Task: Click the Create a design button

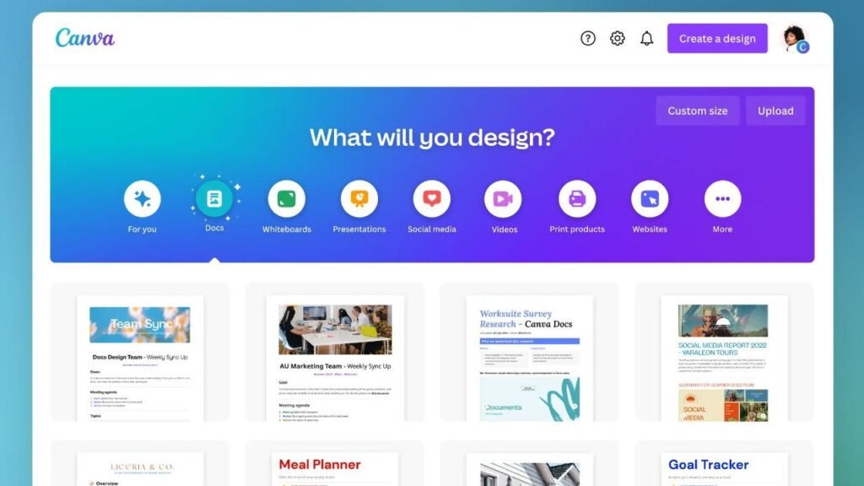Action: [717, 39]
